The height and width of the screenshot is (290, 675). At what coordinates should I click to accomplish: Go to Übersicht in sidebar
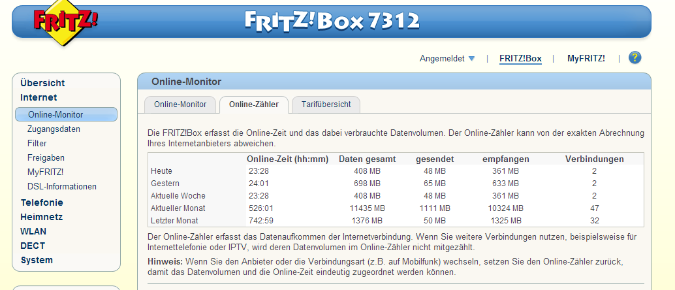(42, 83)
